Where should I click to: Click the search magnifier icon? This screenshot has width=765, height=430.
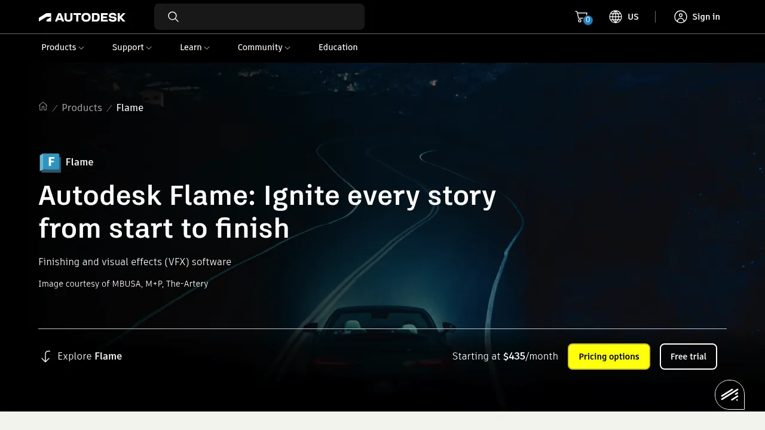173,17
